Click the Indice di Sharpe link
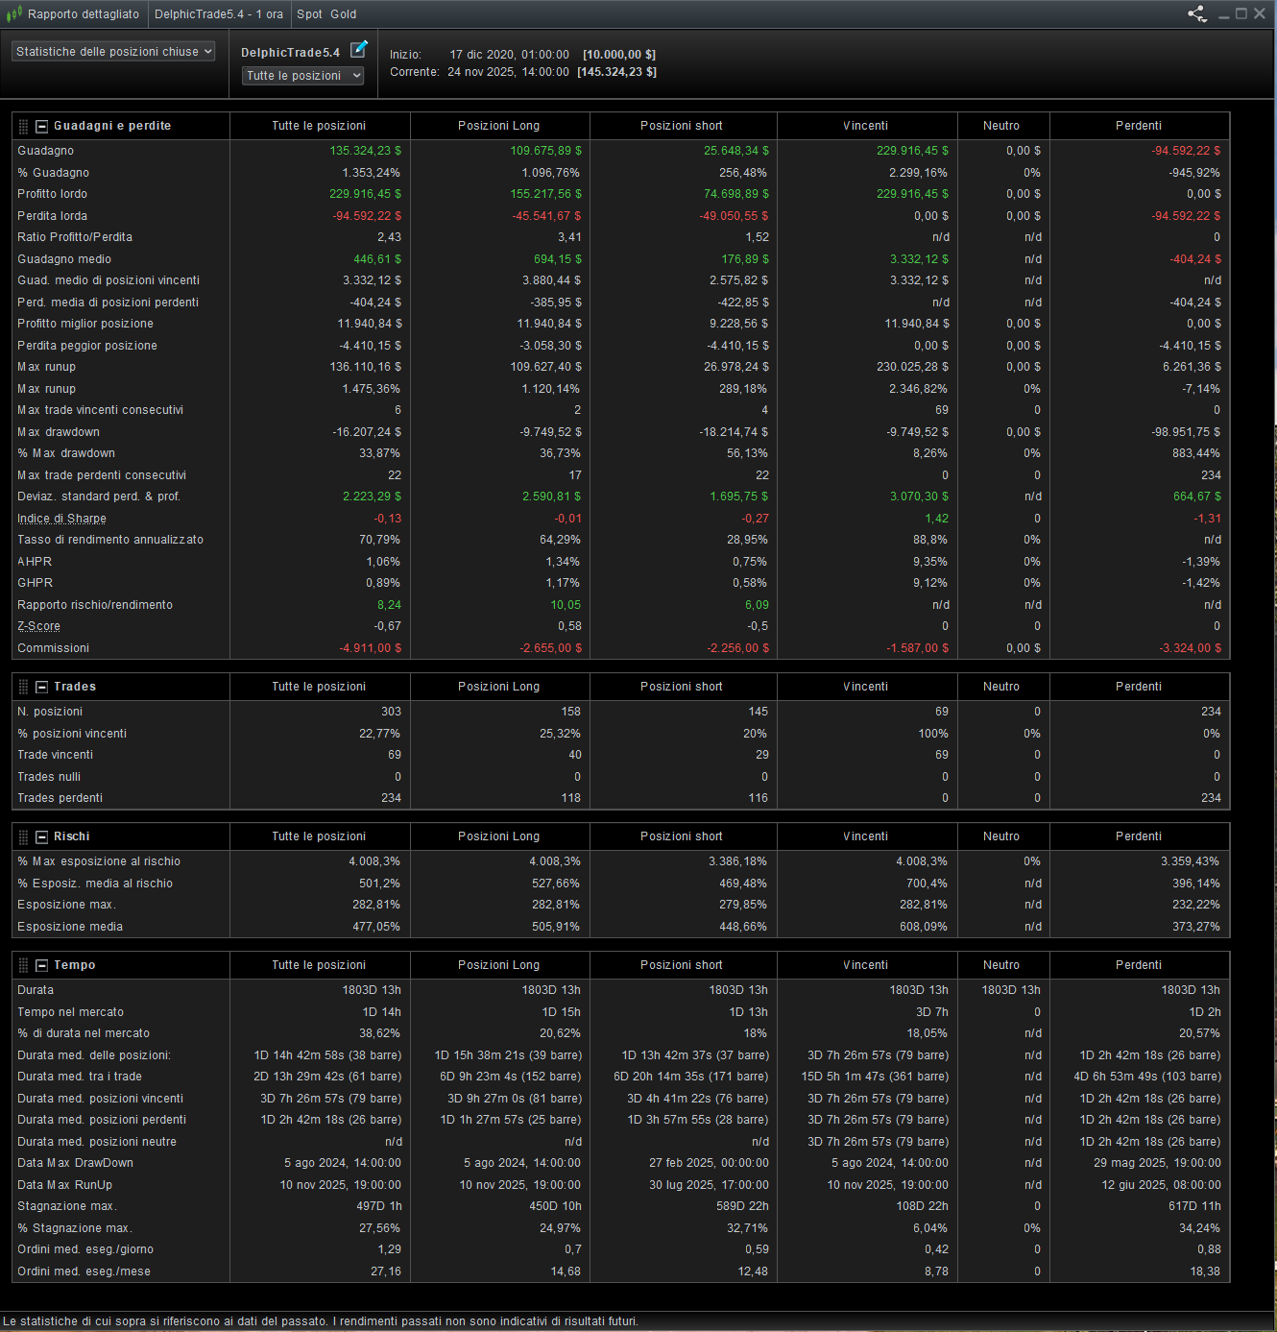Viewport: 1277px width, 1332px height. pos(61,519)
